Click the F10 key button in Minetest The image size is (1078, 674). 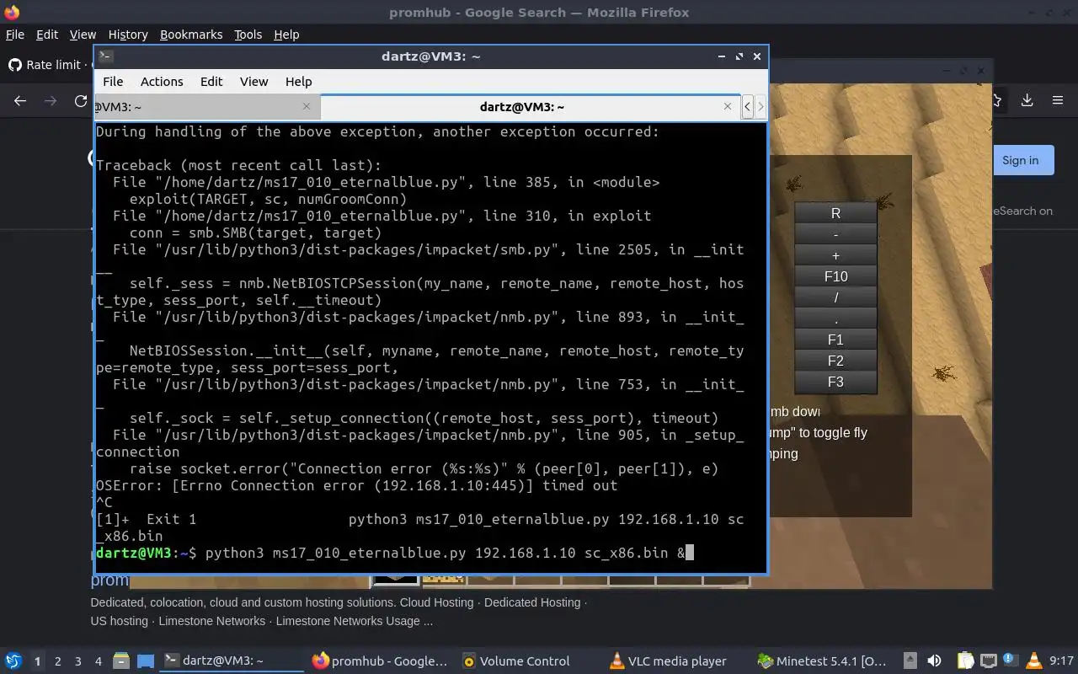pyautogui.click(x=835, y=276)
